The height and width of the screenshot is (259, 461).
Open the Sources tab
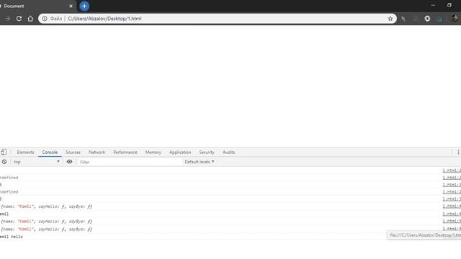pos(73,152)
